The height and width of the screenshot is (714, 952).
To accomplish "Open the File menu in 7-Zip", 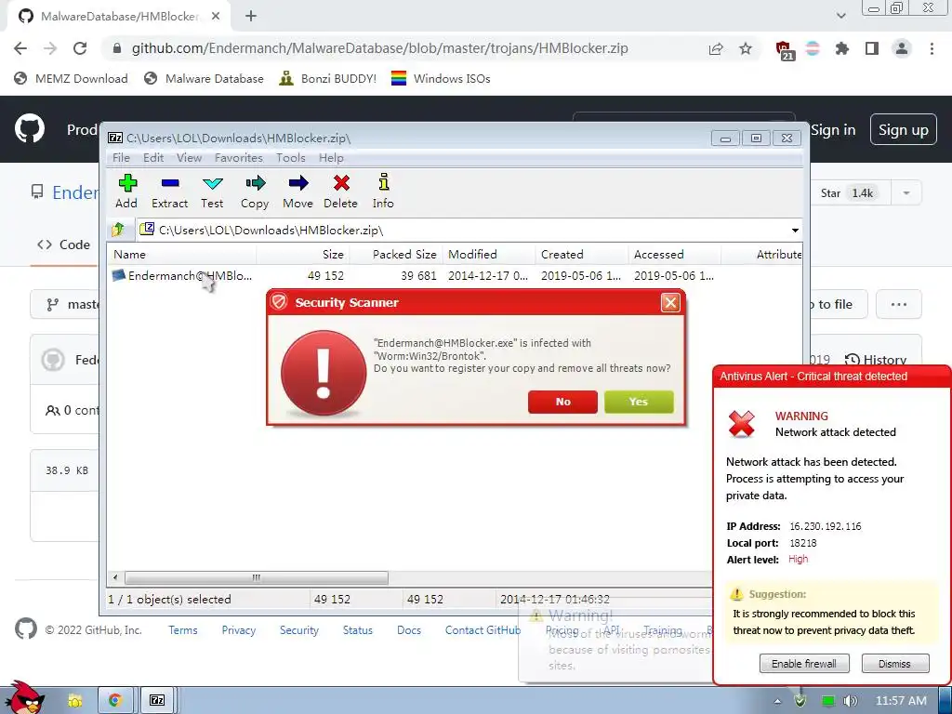I will (x=121, y=158).
